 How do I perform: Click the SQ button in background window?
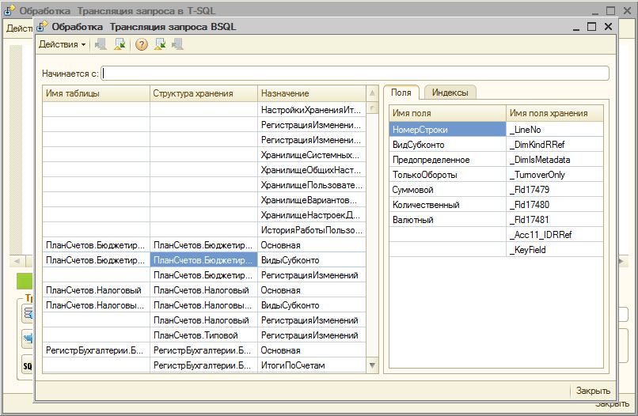click(27, 365)
